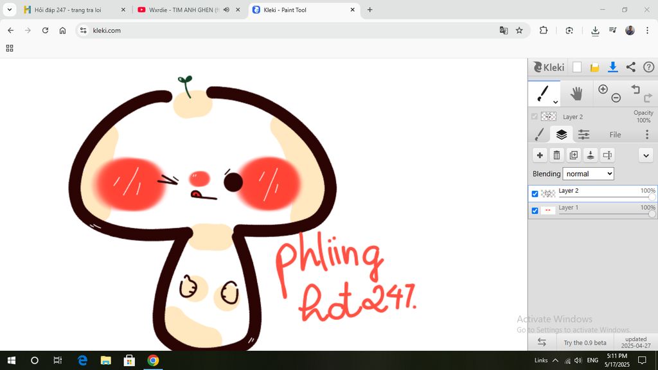Screen dimensions: 658x370
Task: Switch to the File tab
Action: click(x=615, y=135)
